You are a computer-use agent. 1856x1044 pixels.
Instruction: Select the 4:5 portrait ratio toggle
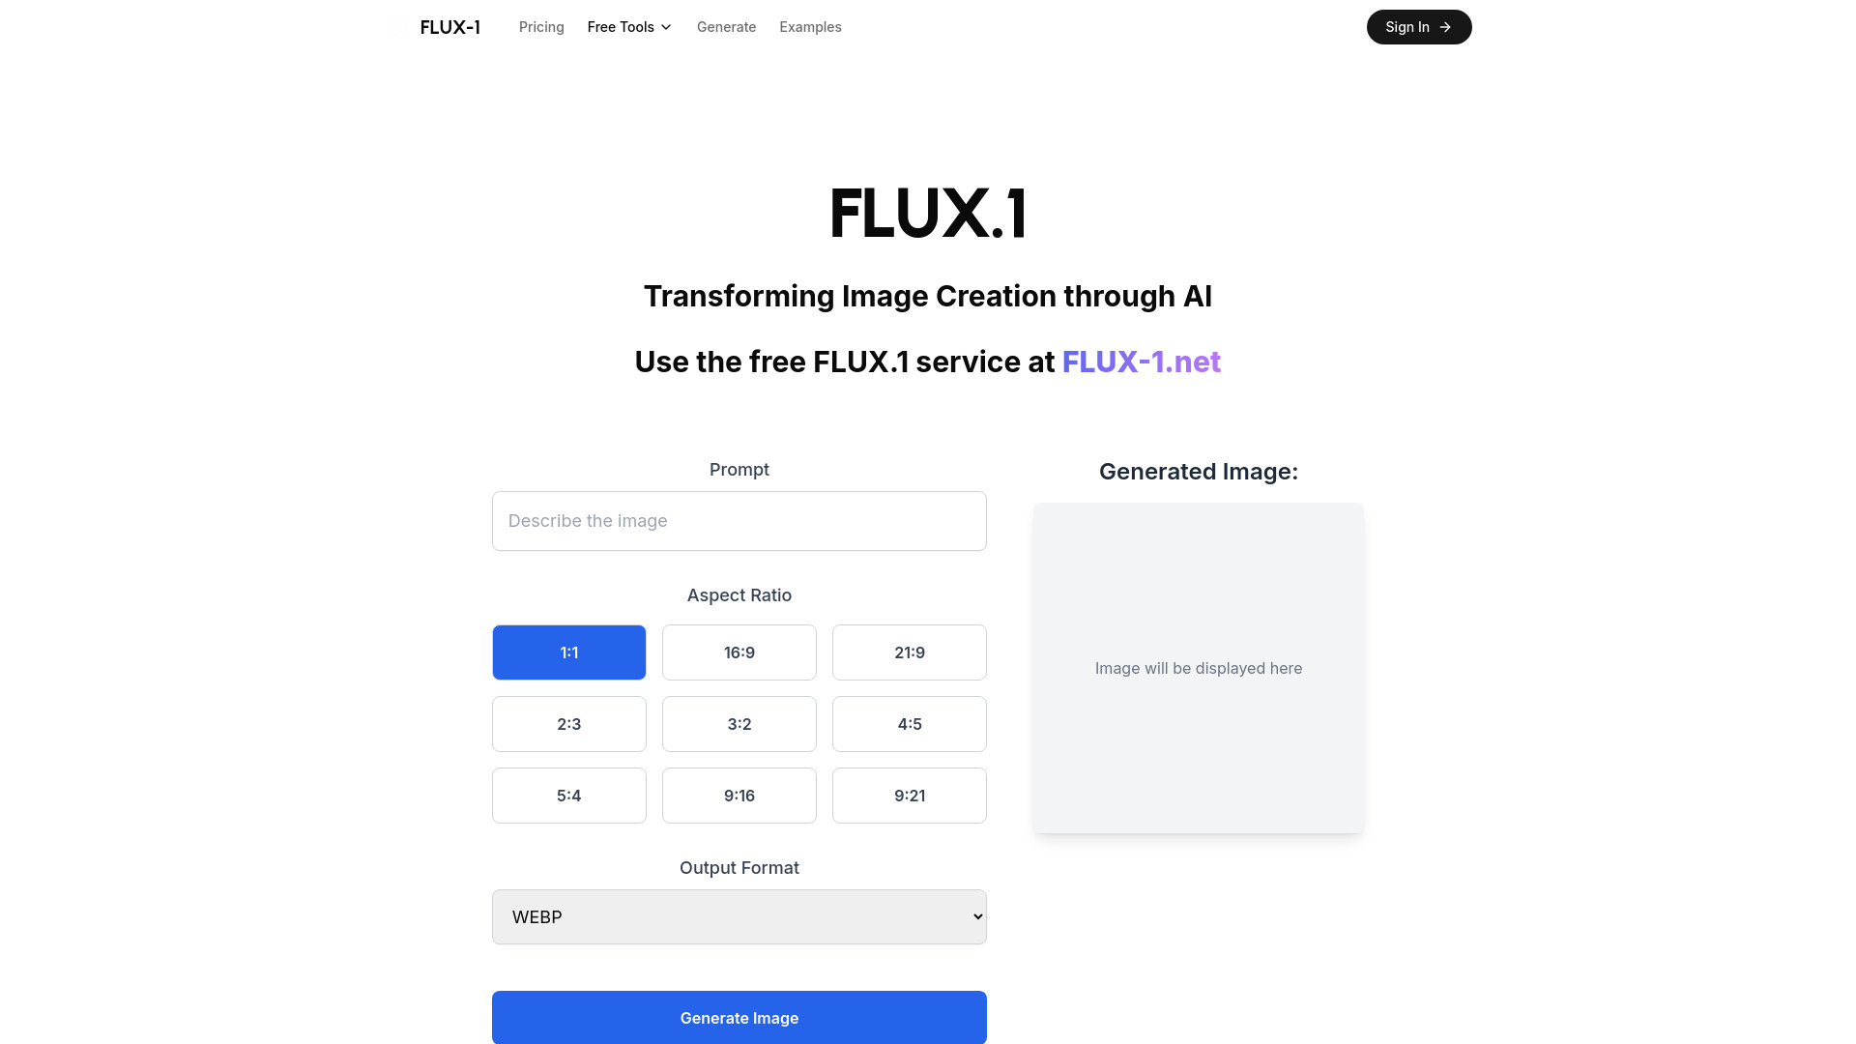pyautogui.click(x=911, y=724)
